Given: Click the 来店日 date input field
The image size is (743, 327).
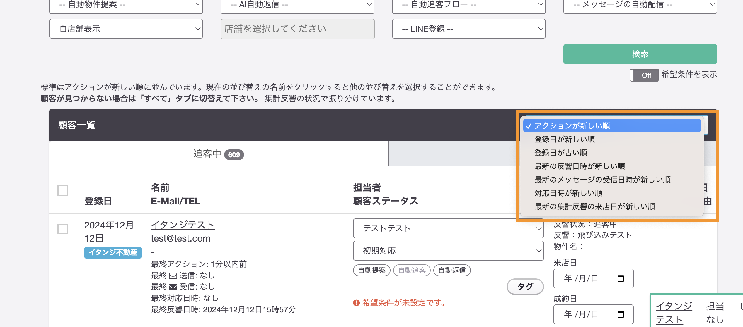Looking at the screenshot, I should [593, 278].
